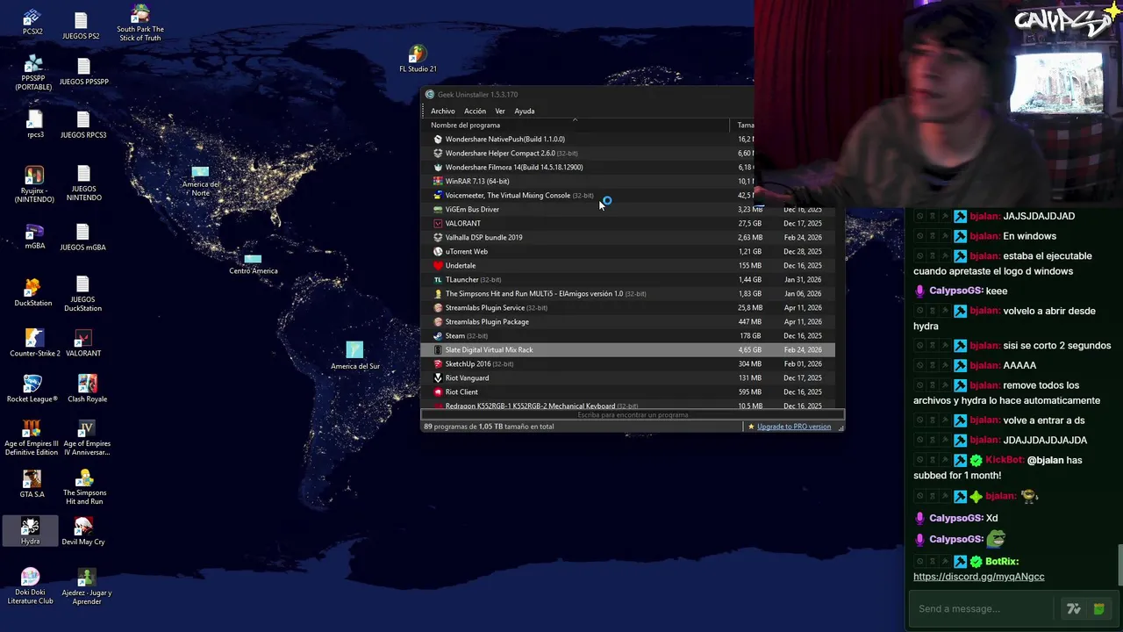Image resolution: width=1123 pixels, height=632 pixels.
Task: Select America del Norte desktop folder
Action: click(201, 181)
